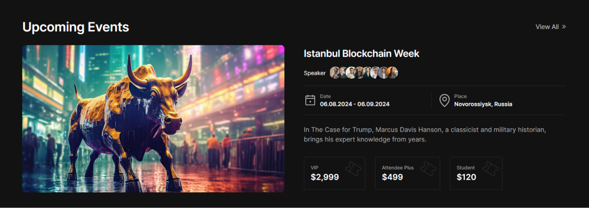589x208 pixels.
Task: Click the golden bull event image
Action: (x=153, y=119)
